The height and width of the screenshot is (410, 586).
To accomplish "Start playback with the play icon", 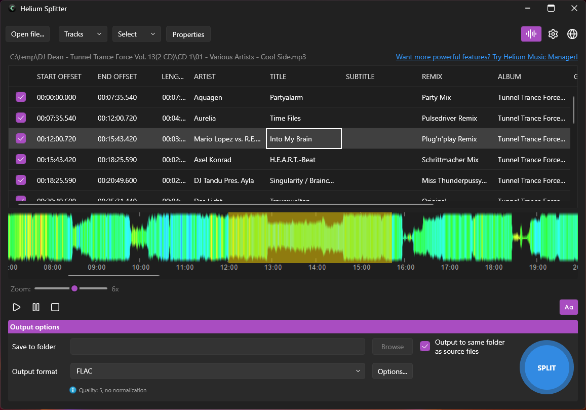I will pos(16,307).
